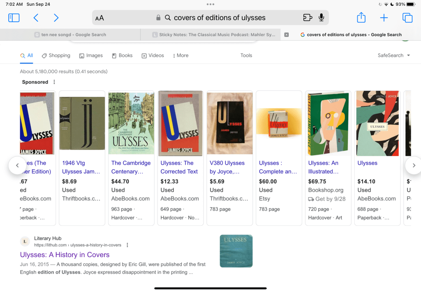Open the Ulysses: A History in Covers link
421x292 pixels.
[x=65, y=255]
